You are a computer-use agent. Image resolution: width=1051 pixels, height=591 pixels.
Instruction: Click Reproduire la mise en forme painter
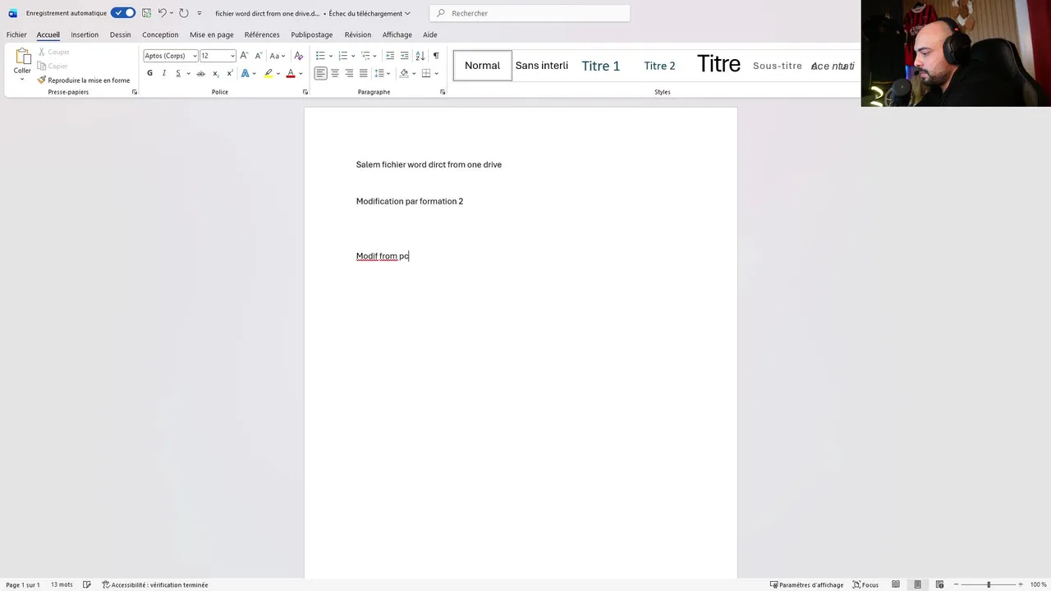tap(83, 80)
